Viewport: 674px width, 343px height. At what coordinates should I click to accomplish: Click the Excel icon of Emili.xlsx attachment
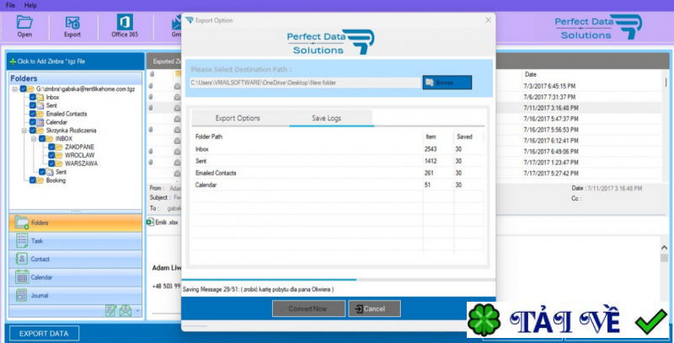(x=150, y=222)
